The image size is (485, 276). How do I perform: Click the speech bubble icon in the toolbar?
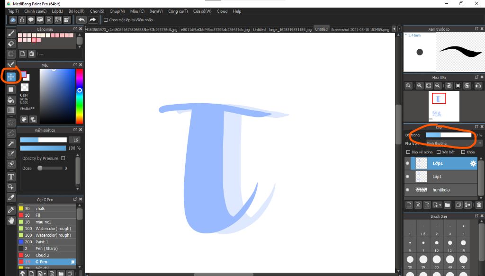(x=31, y=20)
